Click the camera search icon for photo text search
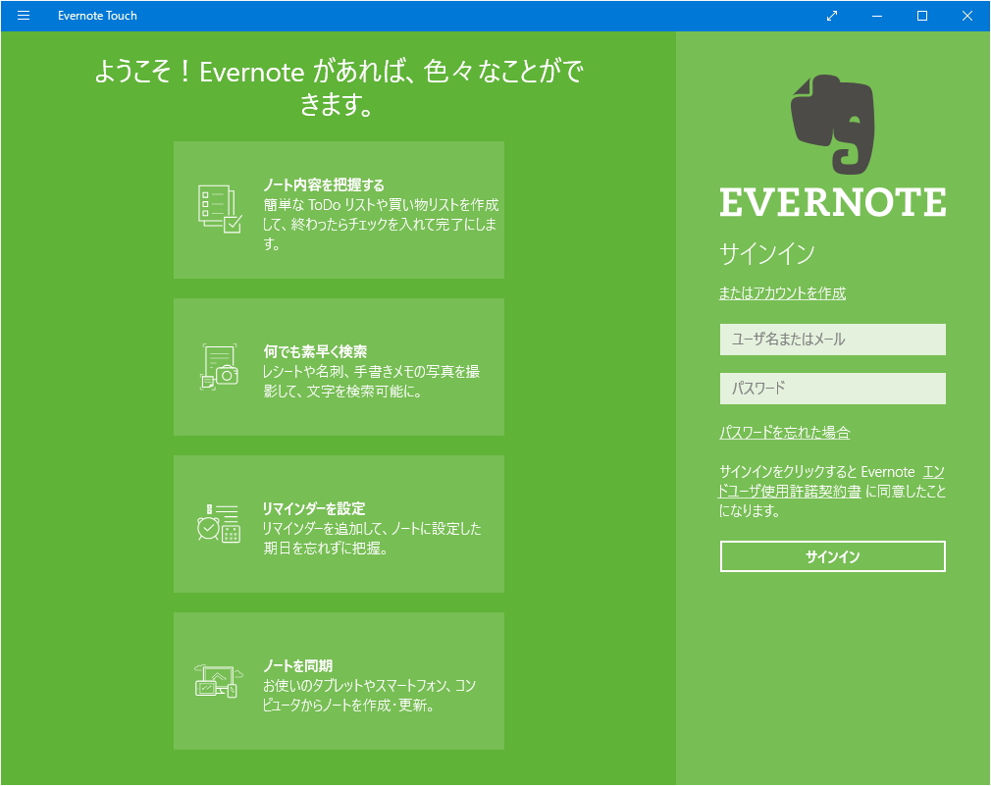This screenshot has height=786, width=991. tap(221, 365)
